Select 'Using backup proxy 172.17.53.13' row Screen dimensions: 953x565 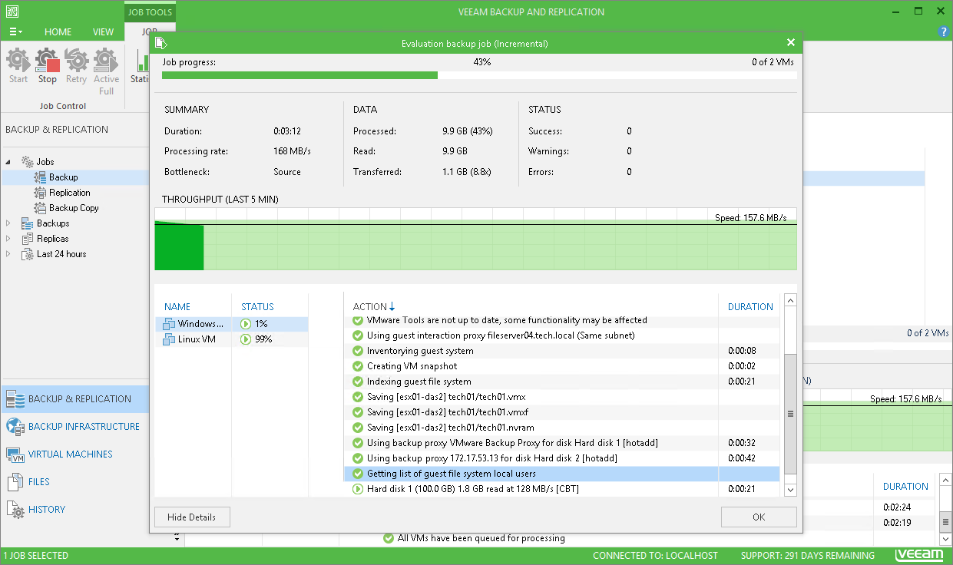coord(561,458)
